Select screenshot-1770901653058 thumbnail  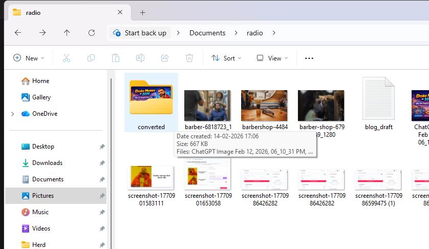coord(207,174)
